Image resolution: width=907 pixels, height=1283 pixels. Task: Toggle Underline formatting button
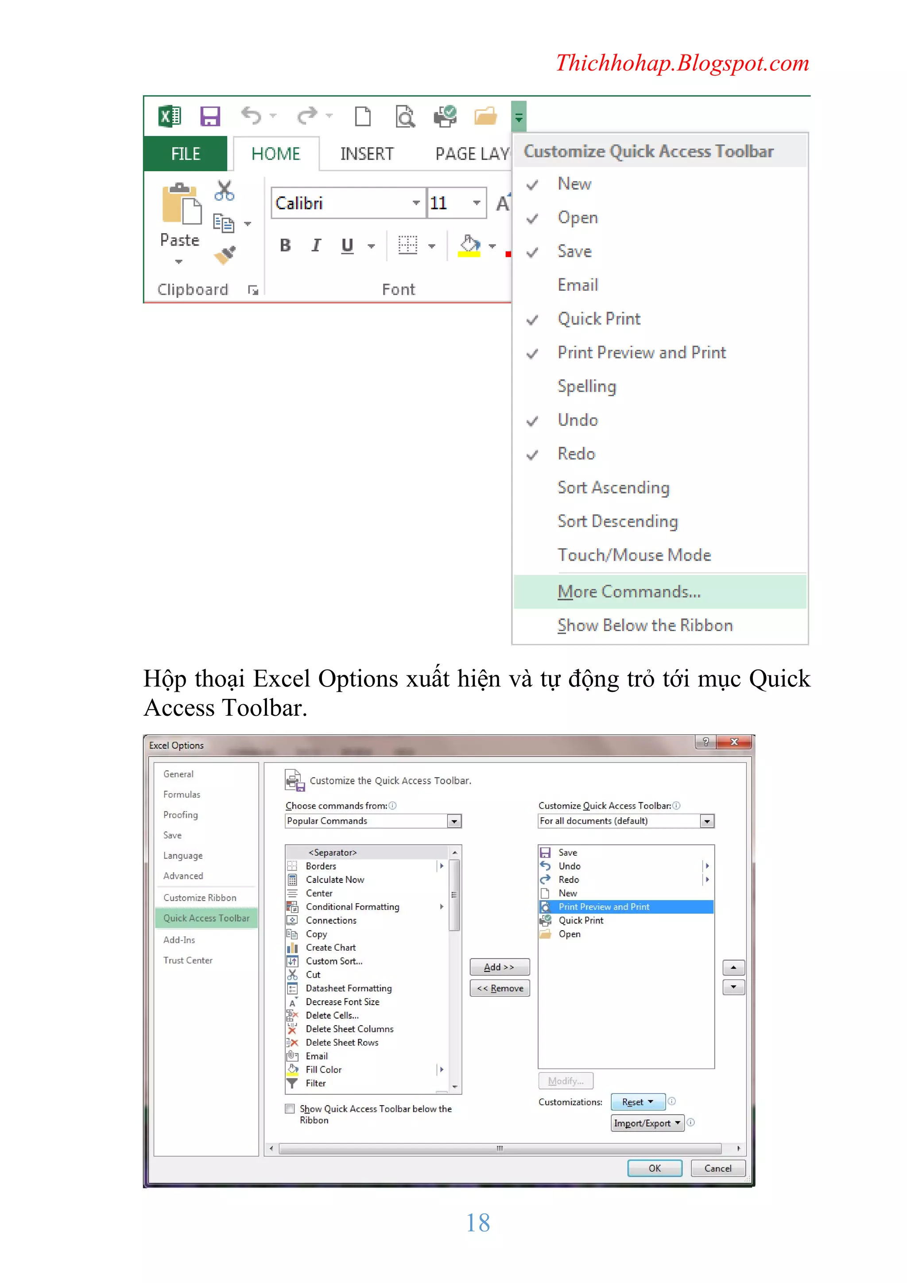coord(347,246)
